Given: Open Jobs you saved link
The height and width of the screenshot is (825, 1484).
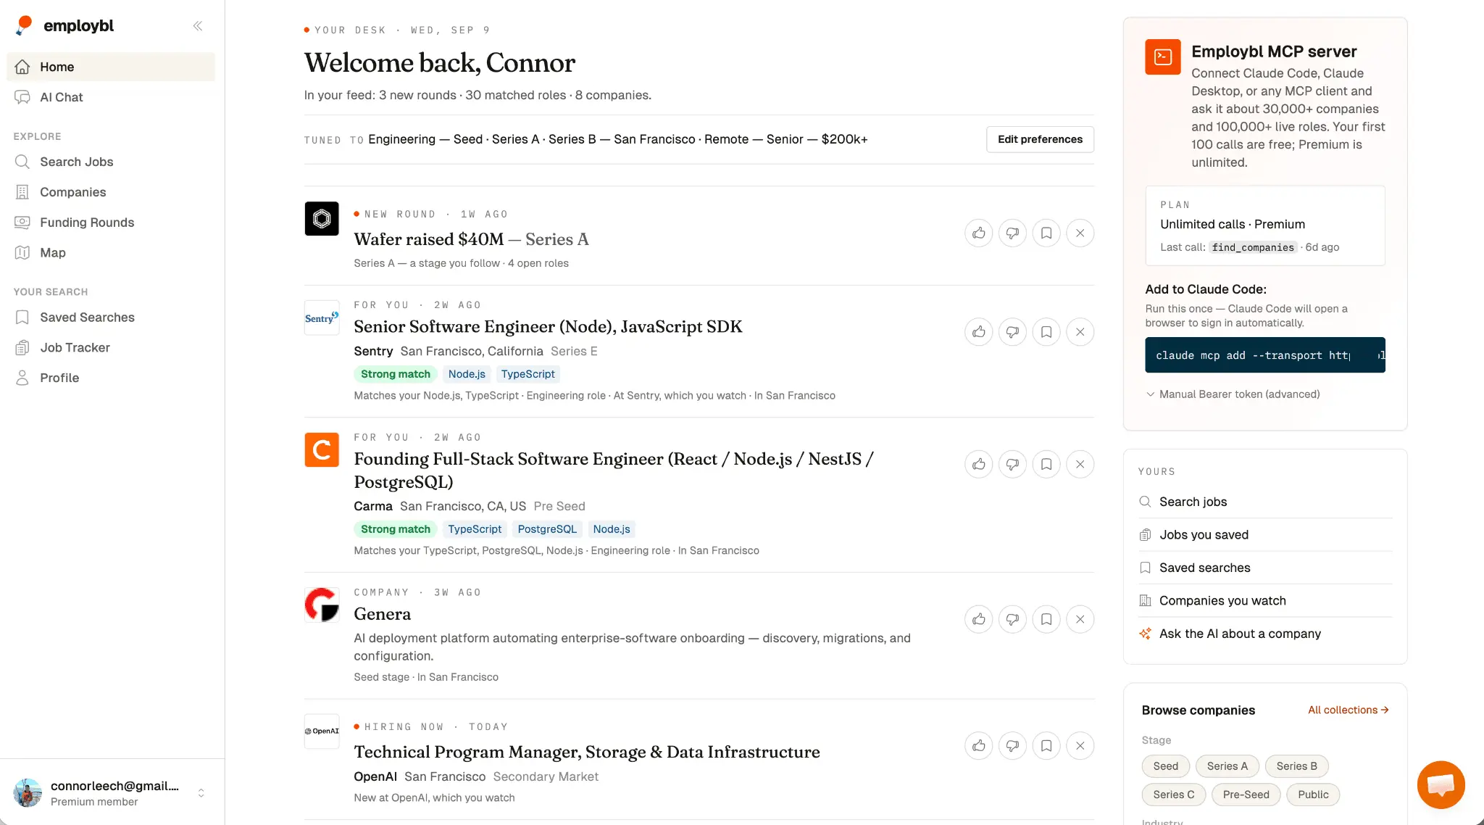Looking at the screenshot, I should pos(1265,535).
